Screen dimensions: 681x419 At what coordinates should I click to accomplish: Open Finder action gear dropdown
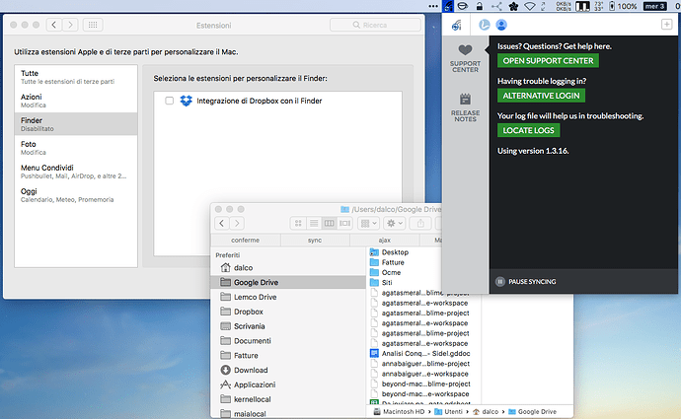point(395,223)
